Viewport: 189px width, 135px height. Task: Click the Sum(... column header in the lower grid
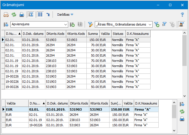click(x=116, y=104)
